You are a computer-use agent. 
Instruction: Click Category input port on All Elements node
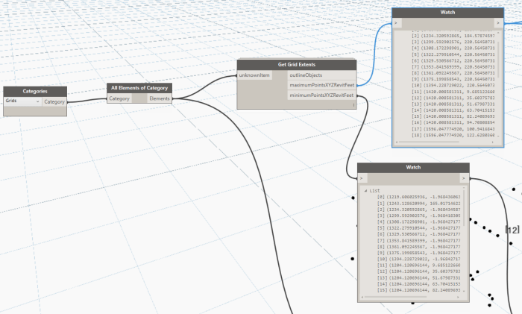pyautogui.click(x=119, y=98)
